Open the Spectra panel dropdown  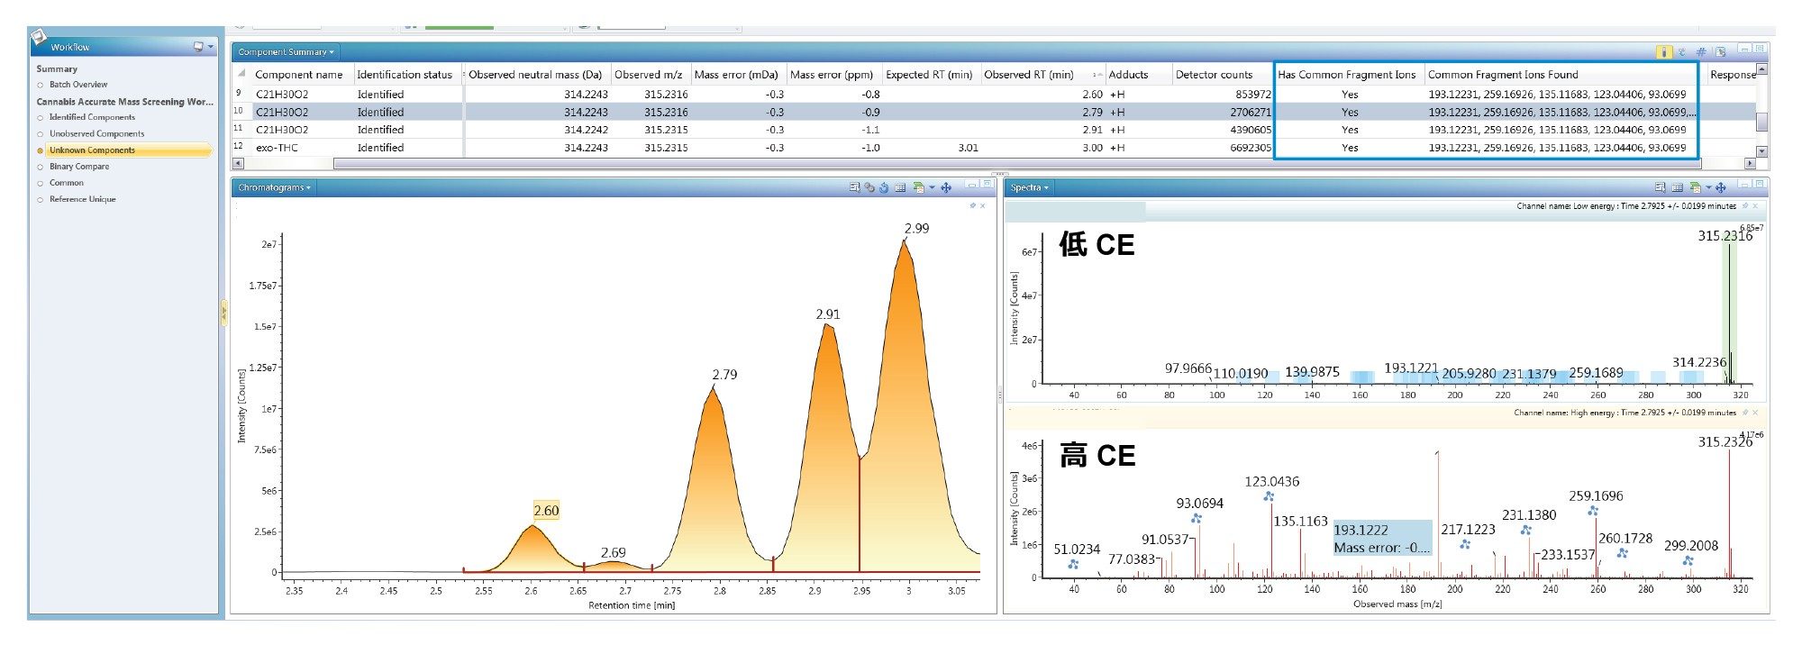click(1029, 187)
